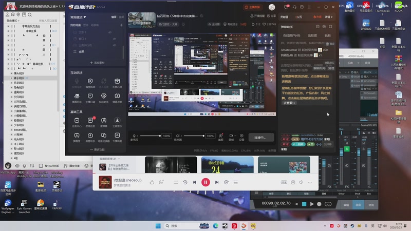
Task: Open 任务中心 in basic tools
Action: click(77, 122)
